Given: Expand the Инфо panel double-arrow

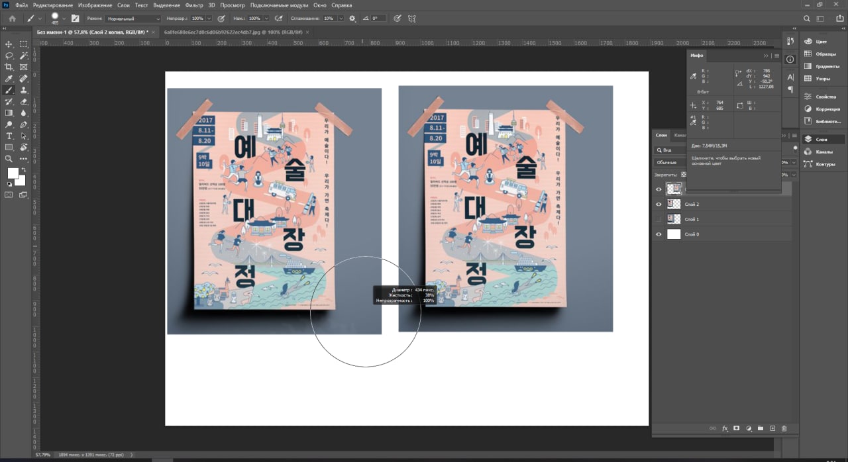Looking at the screenshot, I should [x=766, y=56].
